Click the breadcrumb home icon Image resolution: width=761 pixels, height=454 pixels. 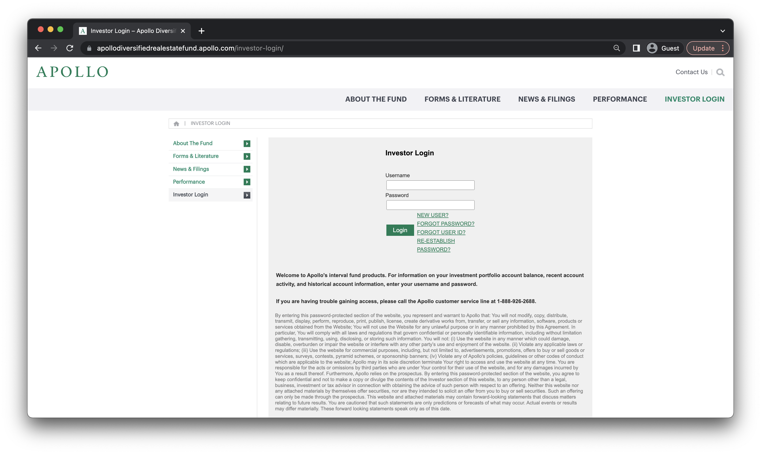176,124
